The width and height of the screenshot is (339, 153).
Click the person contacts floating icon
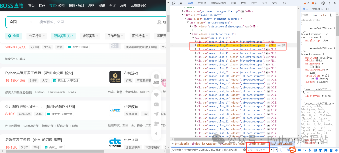[x=156, y=124]
